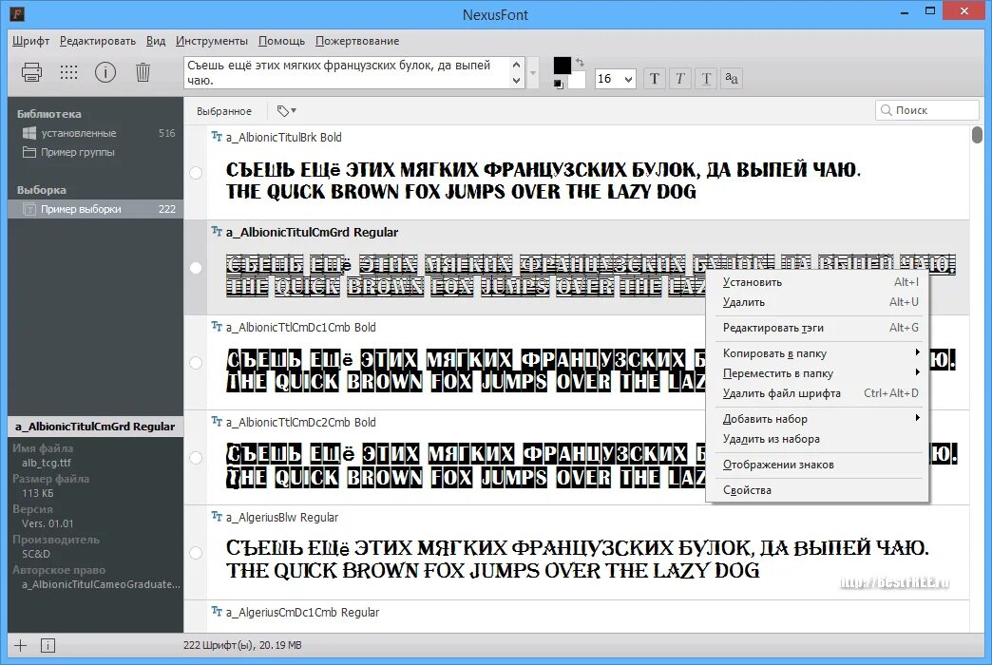Click the tag filter icon

(x=286, y=111)
